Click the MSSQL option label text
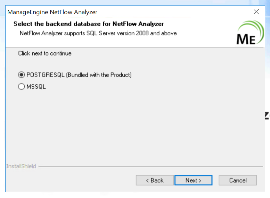This screenshot has width=270, height=198. (36, 87)
